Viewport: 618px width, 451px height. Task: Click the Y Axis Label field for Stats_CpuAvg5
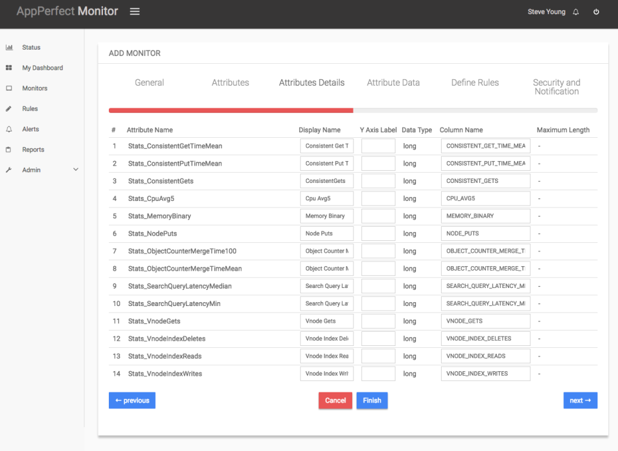pos(379,198)
